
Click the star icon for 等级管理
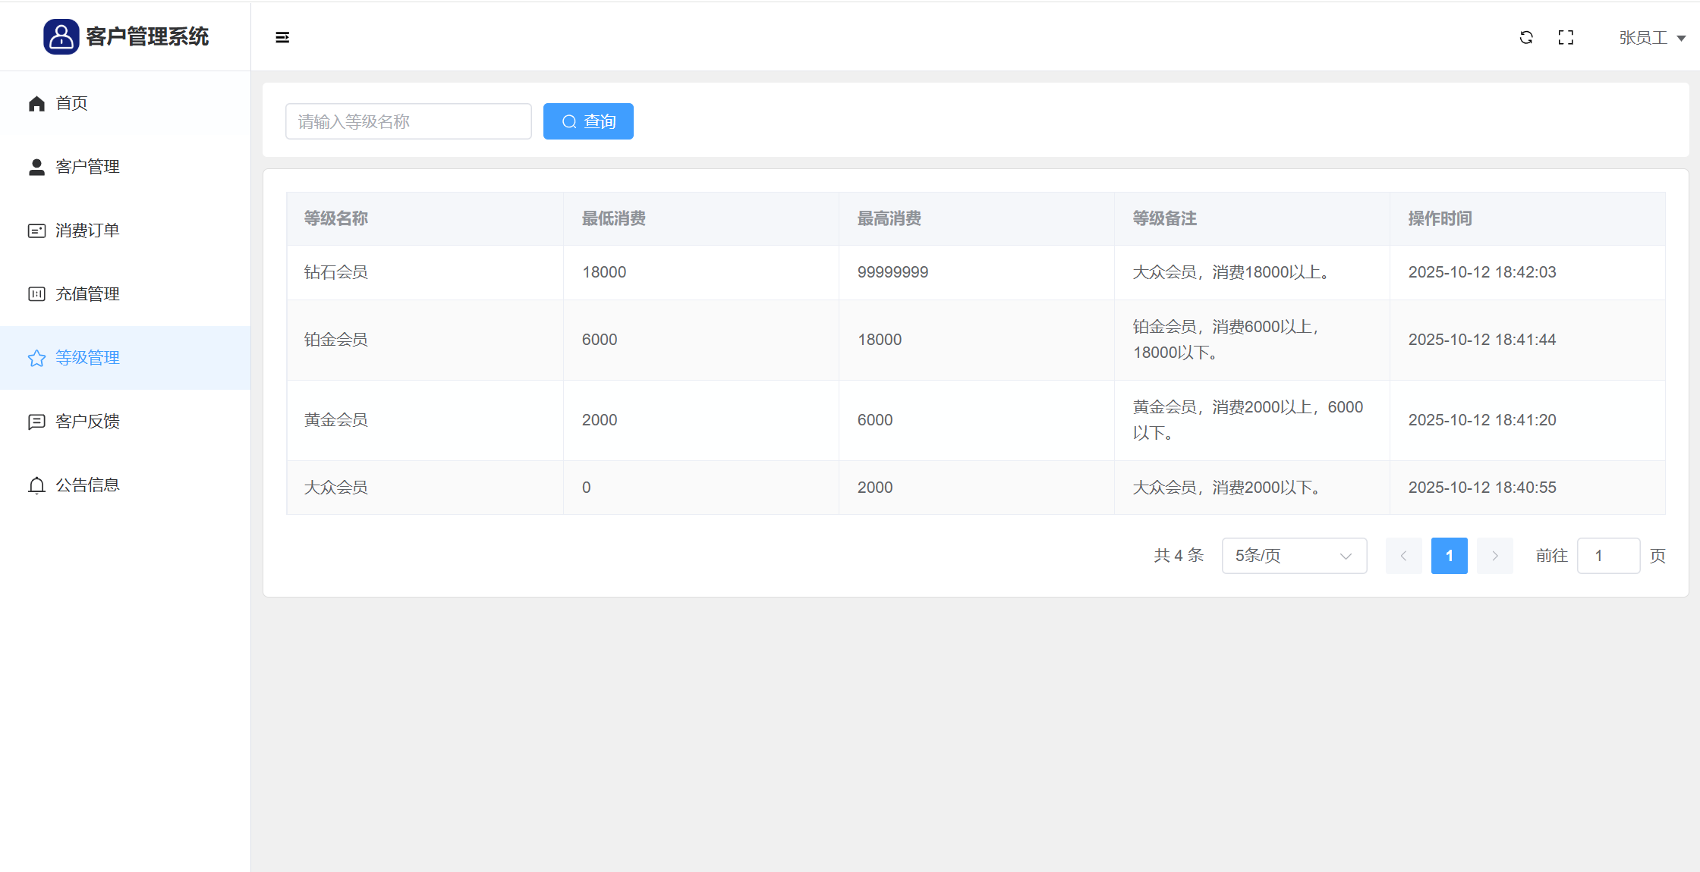coord(36,358)
